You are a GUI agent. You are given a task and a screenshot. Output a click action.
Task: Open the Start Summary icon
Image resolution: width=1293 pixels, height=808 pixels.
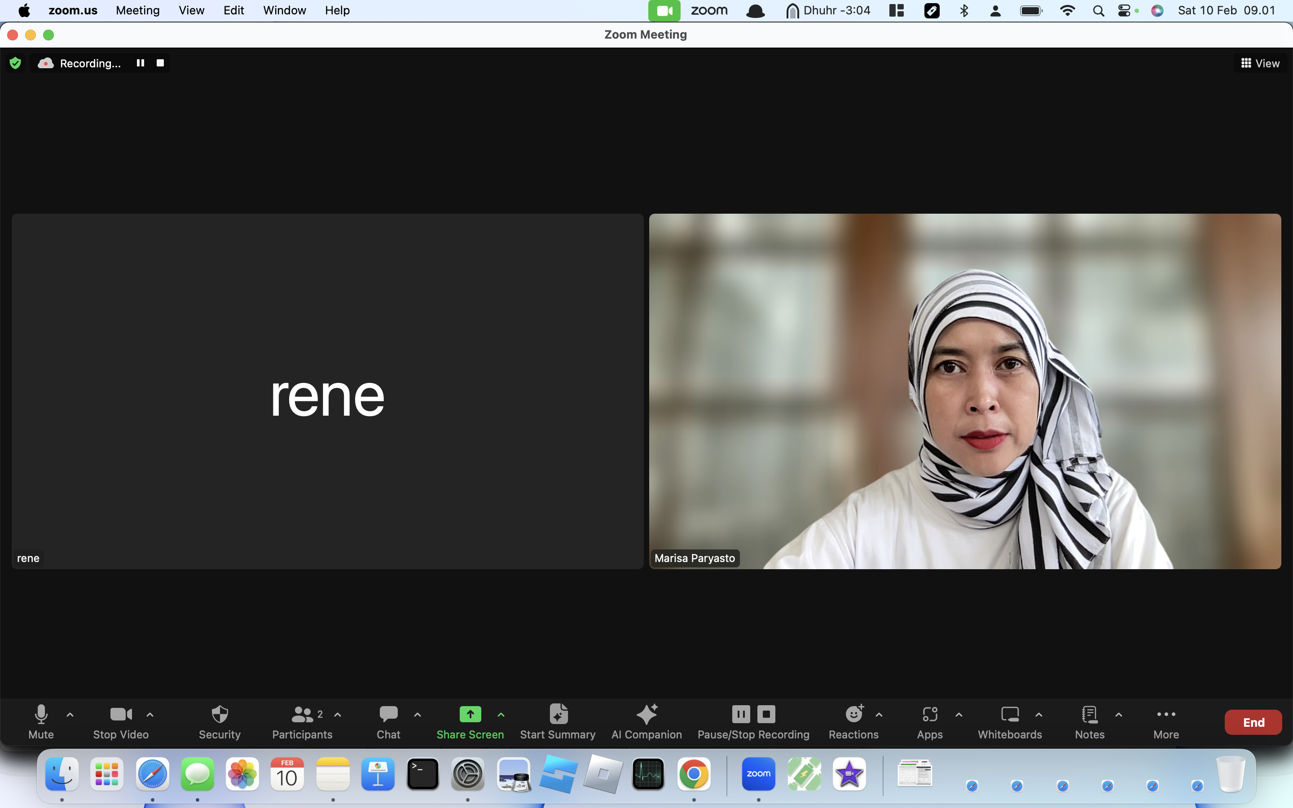click(558, 714)
